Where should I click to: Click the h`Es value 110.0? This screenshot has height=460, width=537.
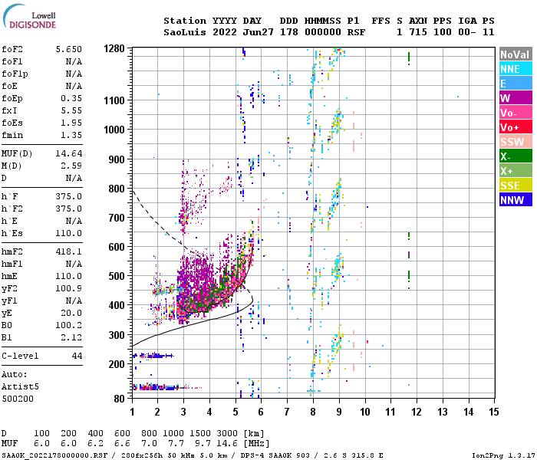(69, 233)
